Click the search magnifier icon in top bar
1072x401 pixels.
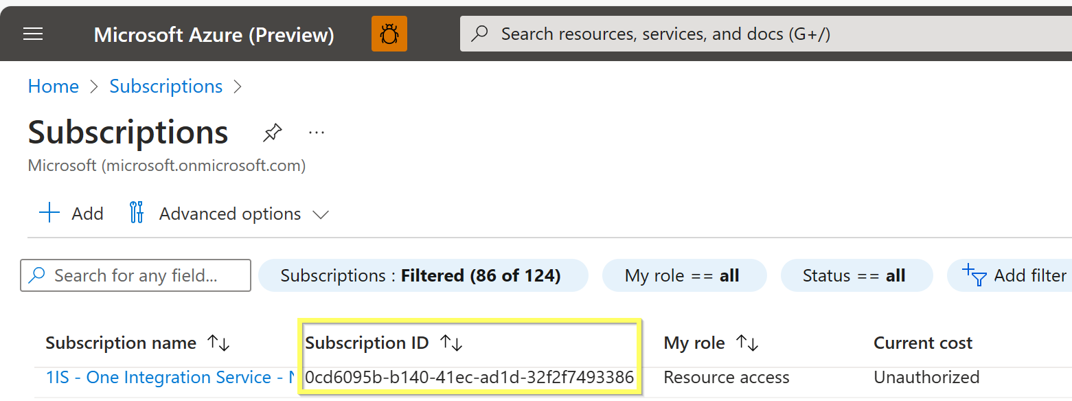point(480,34)
